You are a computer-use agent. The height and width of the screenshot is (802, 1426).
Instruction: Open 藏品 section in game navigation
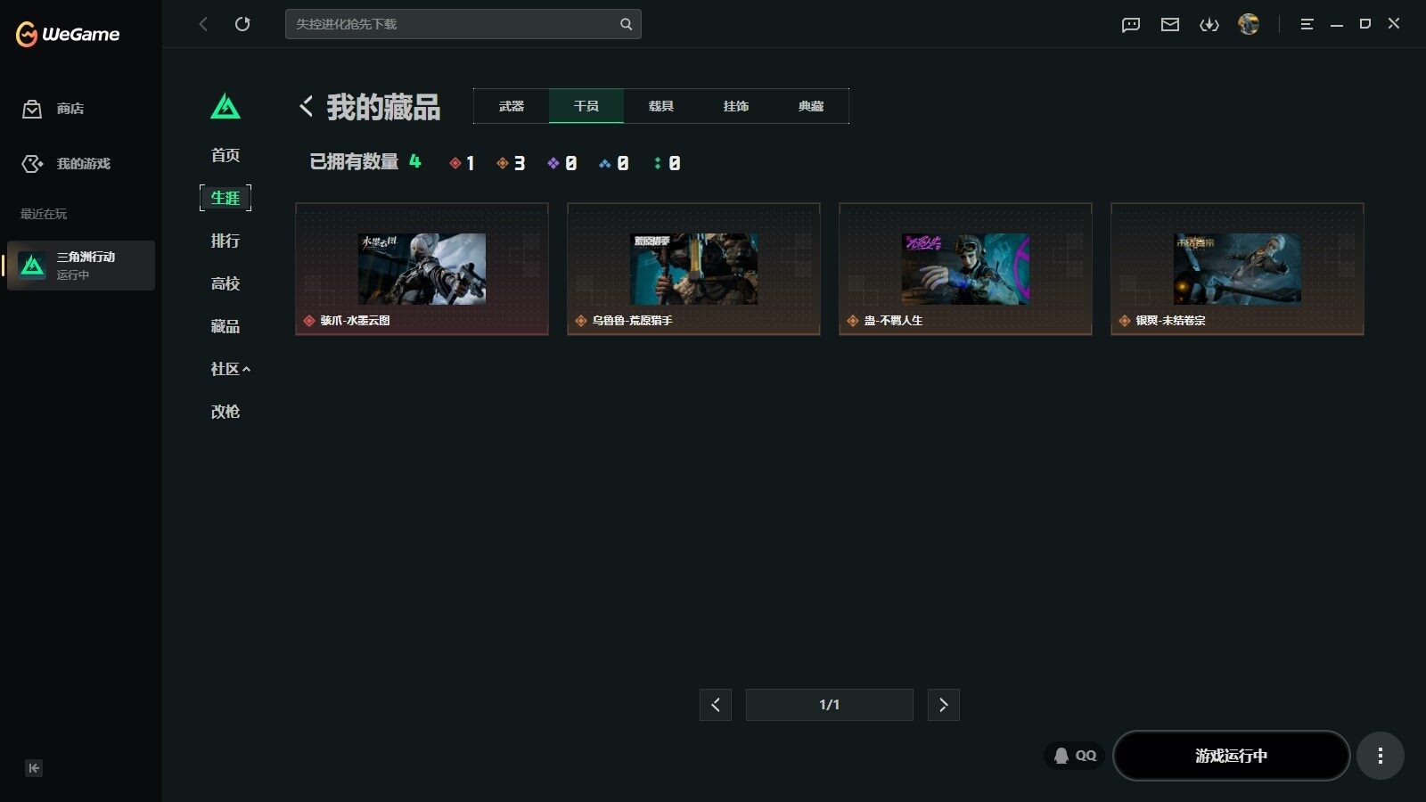click(225, 326)
